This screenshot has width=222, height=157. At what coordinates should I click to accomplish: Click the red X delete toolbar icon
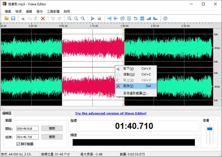(x=43, y=18)
